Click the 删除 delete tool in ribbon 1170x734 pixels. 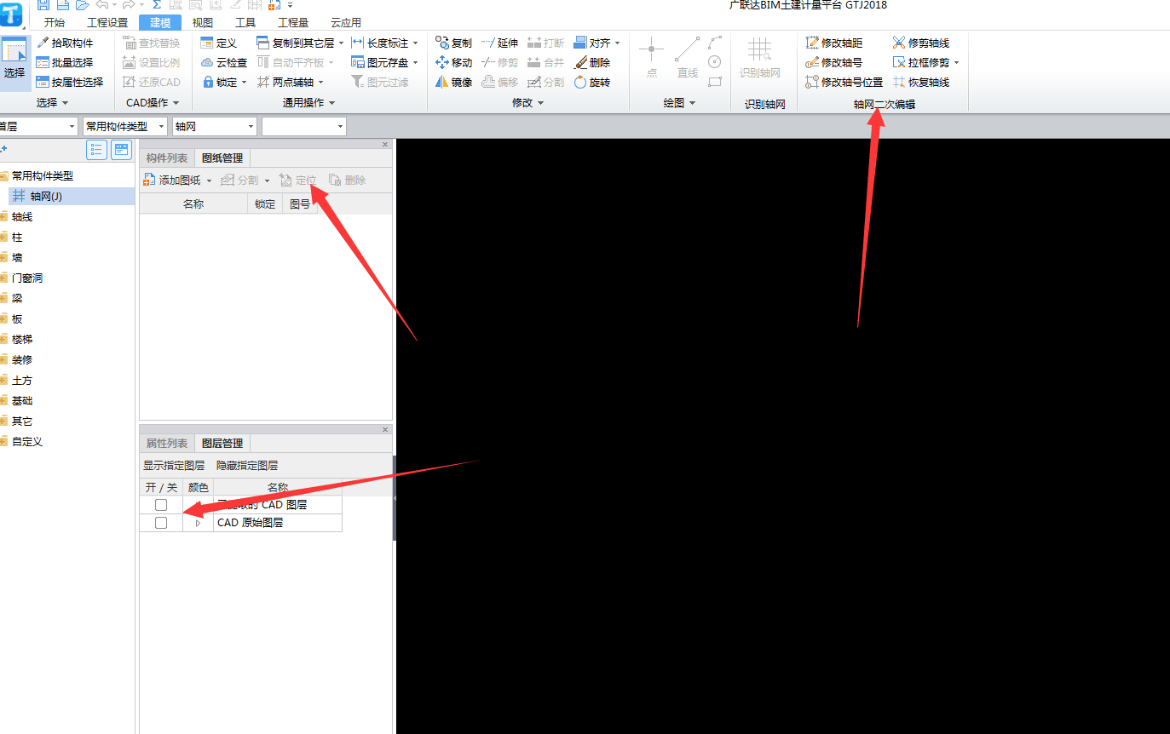(592, 62)
